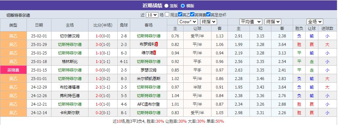338x125 pixels.
Task: Open the 全场 dropdown
Action: pyautogui.click(x=315, y=22)
